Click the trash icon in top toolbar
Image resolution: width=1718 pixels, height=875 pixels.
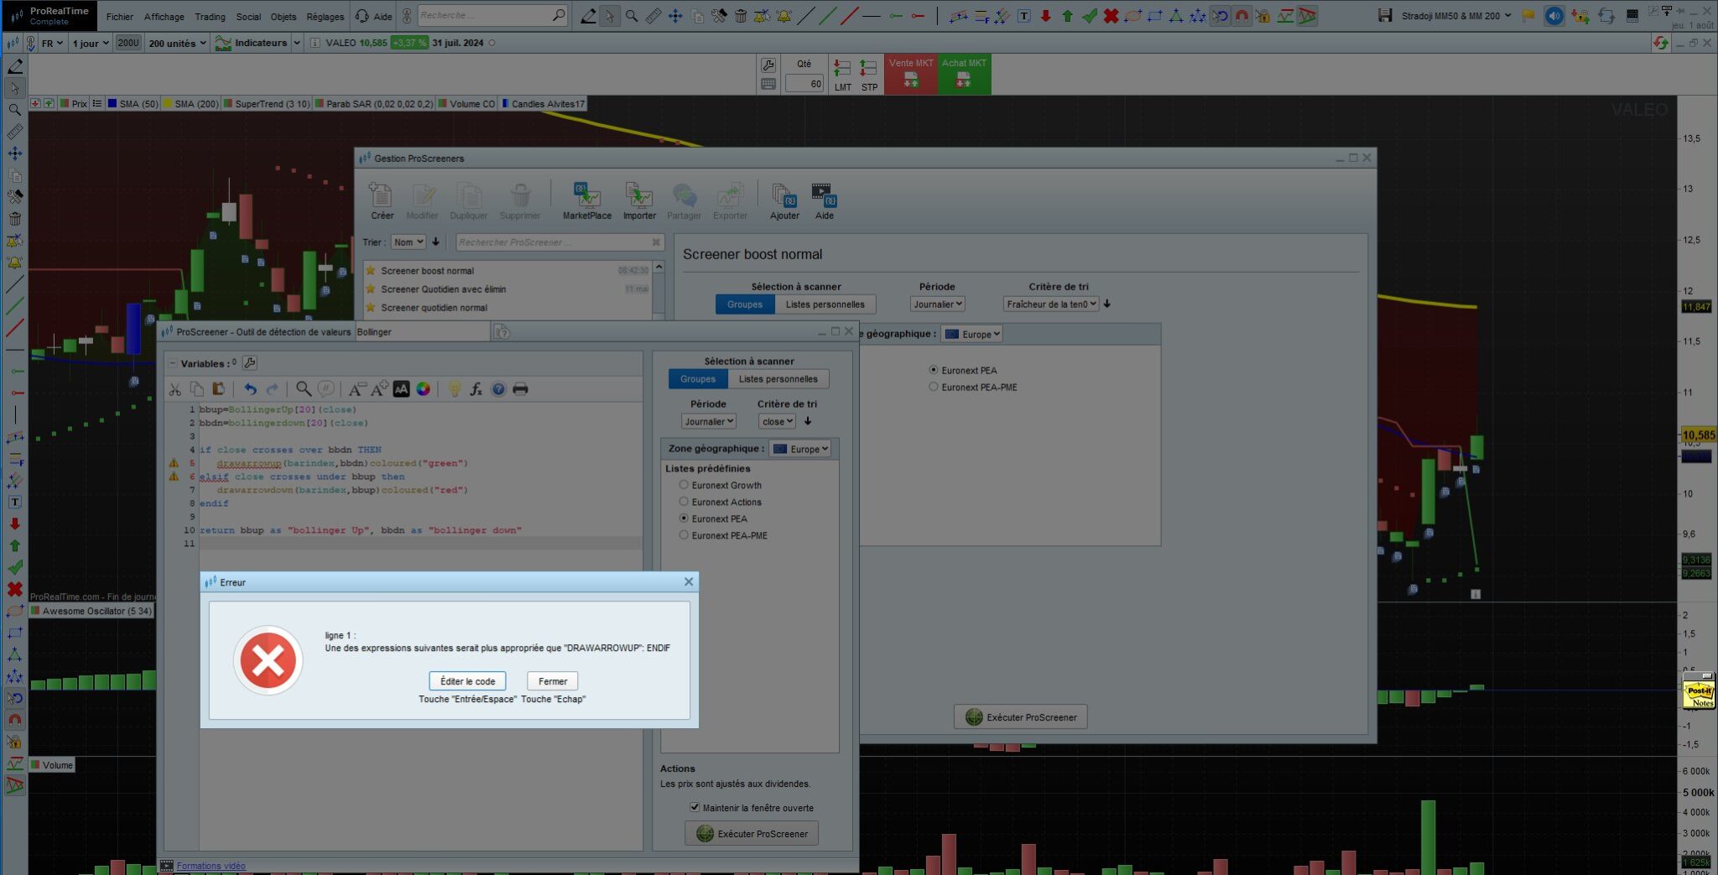(741, 16)
